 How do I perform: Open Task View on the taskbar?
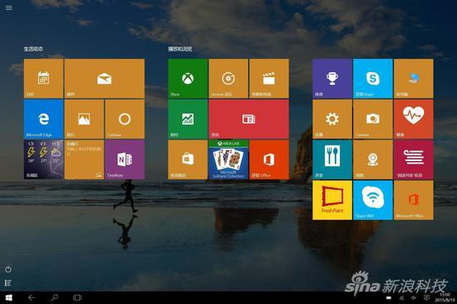(77, 297)
